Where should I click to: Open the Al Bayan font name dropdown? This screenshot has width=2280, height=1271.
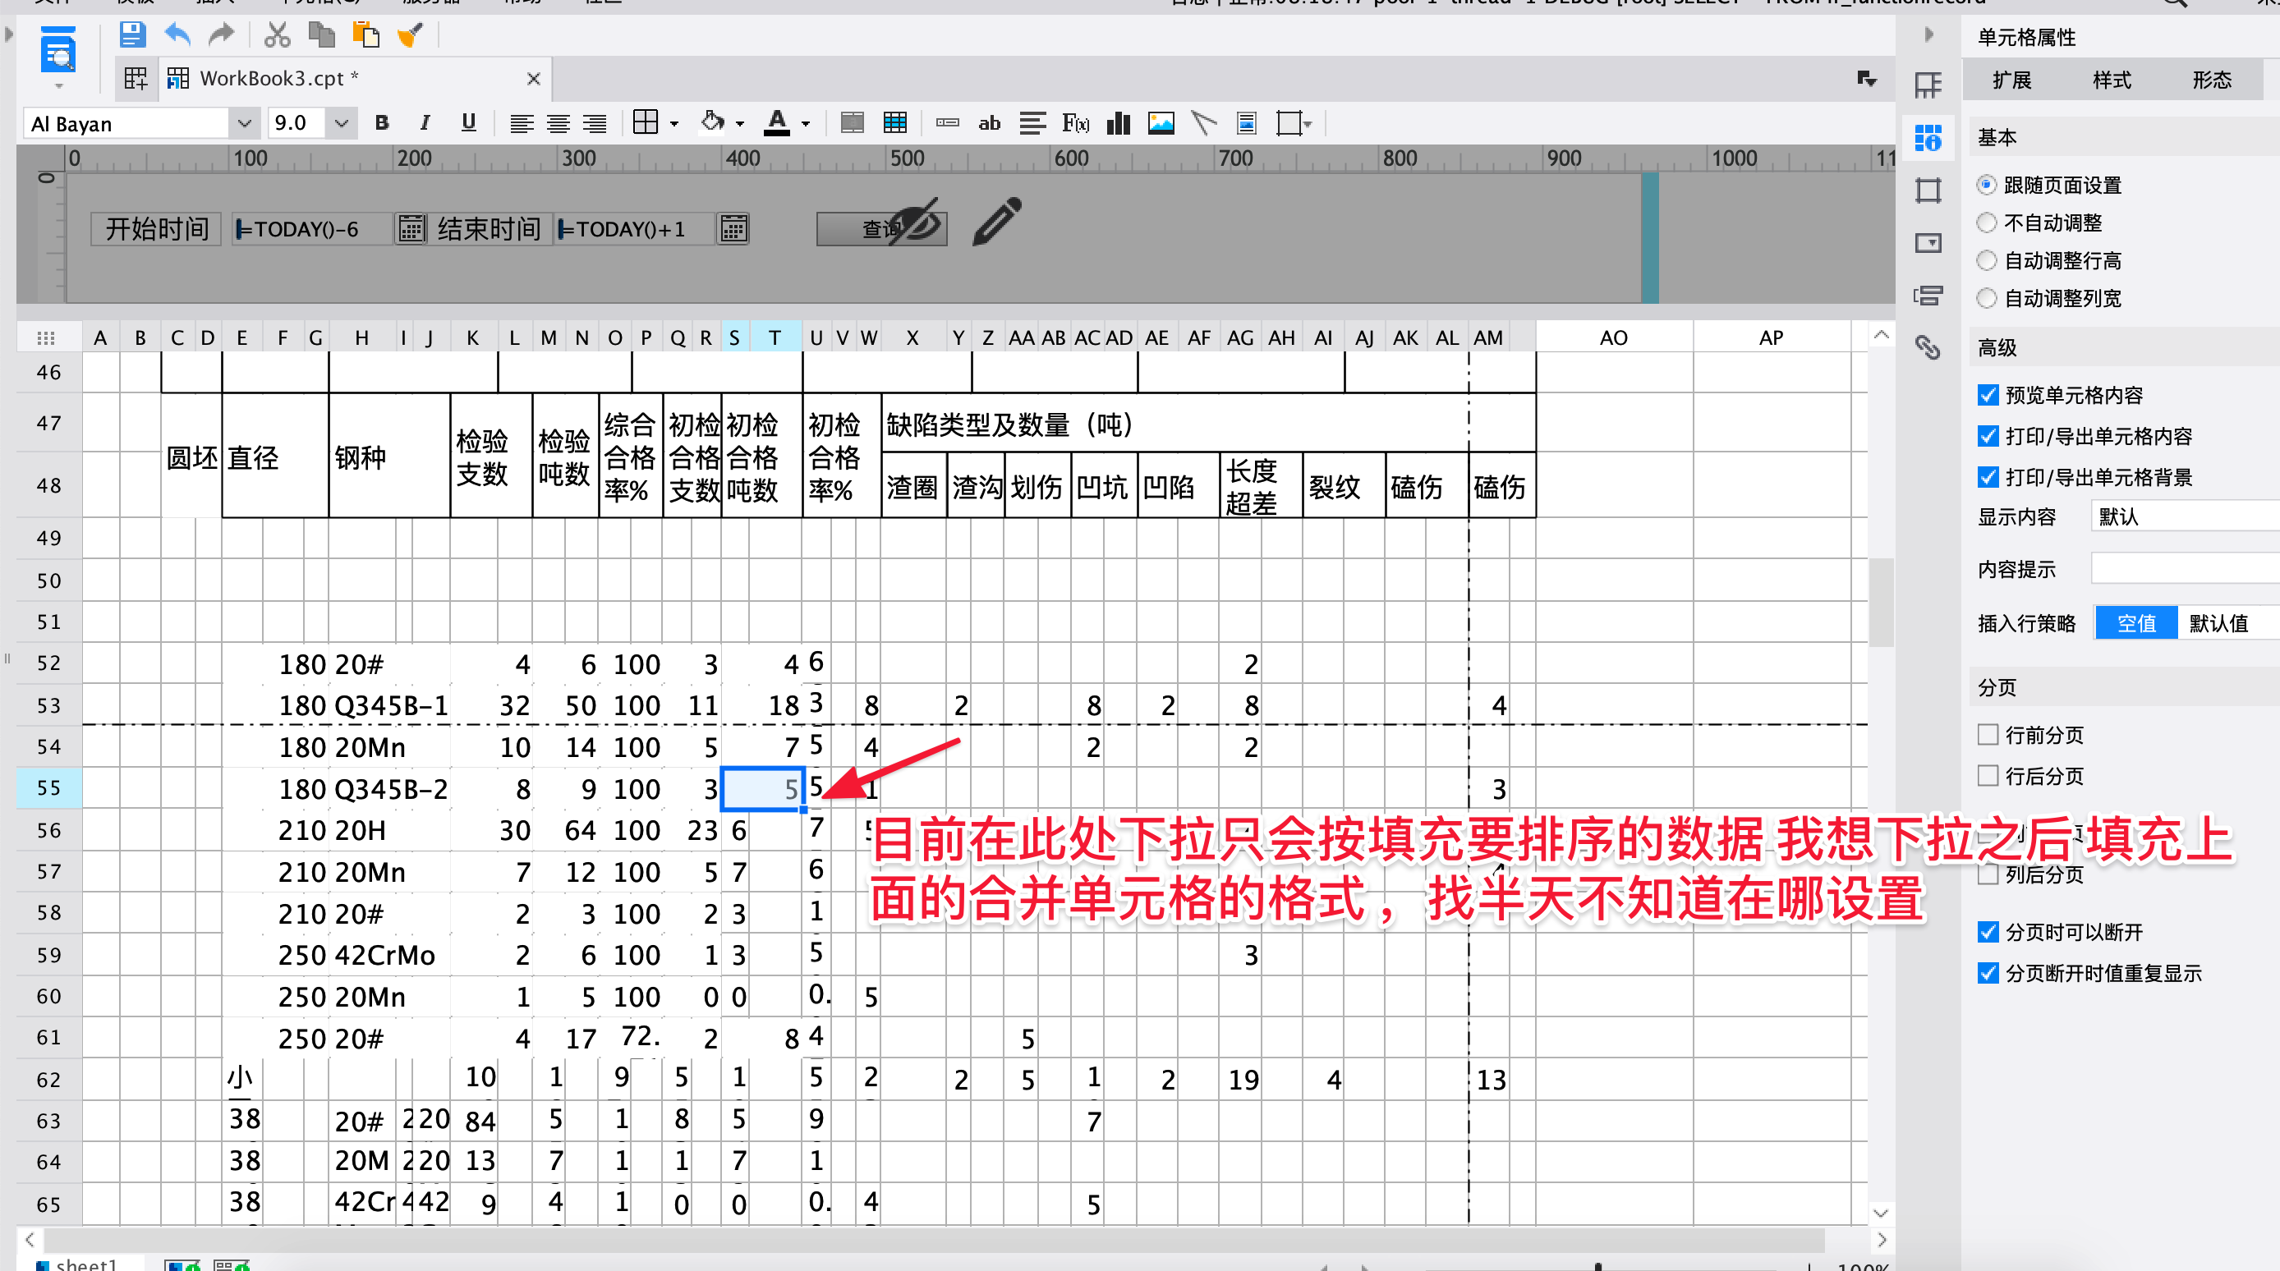coord(244,123)
